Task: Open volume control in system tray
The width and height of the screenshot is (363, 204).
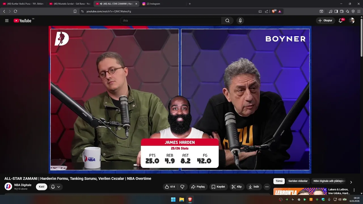Action: pos(340,199)
